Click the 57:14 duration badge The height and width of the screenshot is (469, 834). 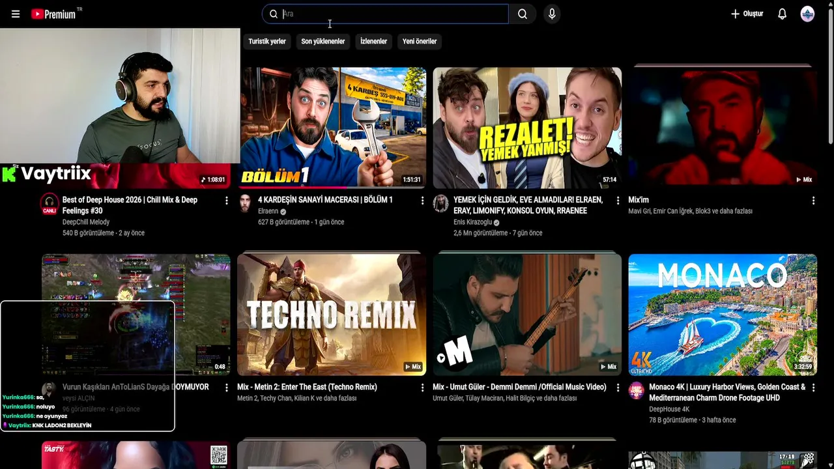pyautogui.click(x=610, y=180)
